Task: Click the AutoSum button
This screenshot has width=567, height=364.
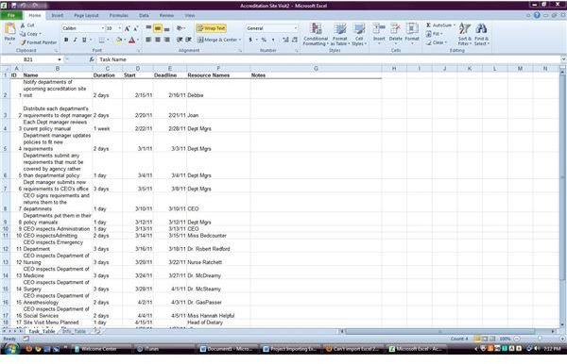Action: (x=440, y=25)
